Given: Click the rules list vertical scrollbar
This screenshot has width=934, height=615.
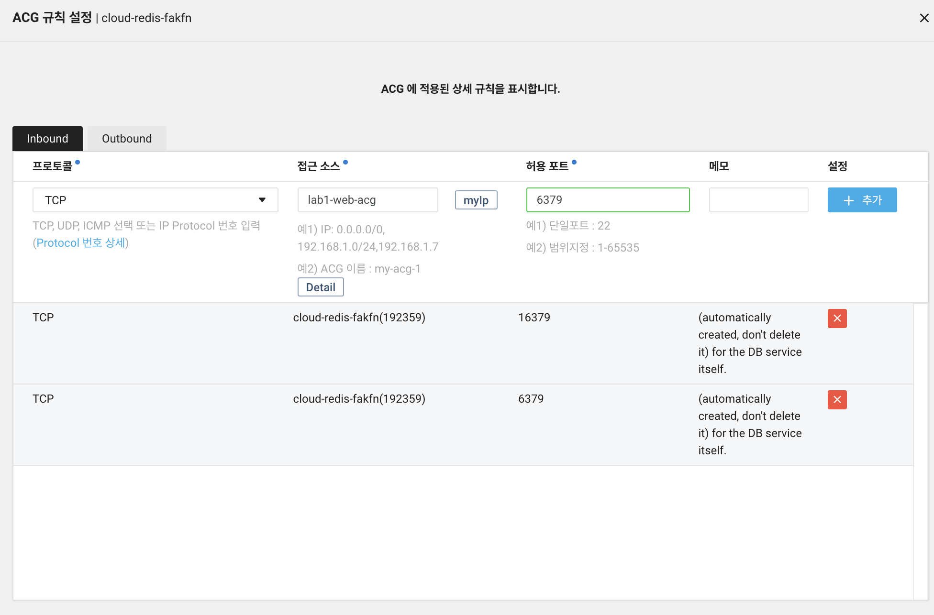Looking at the screenshot, I should click(x=920, y=451).
